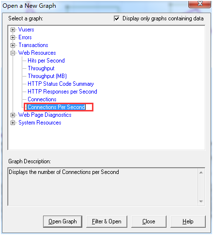Collapse the Web Resources node
The width and height of the screenshot is (213, 235).
point(13,53)
